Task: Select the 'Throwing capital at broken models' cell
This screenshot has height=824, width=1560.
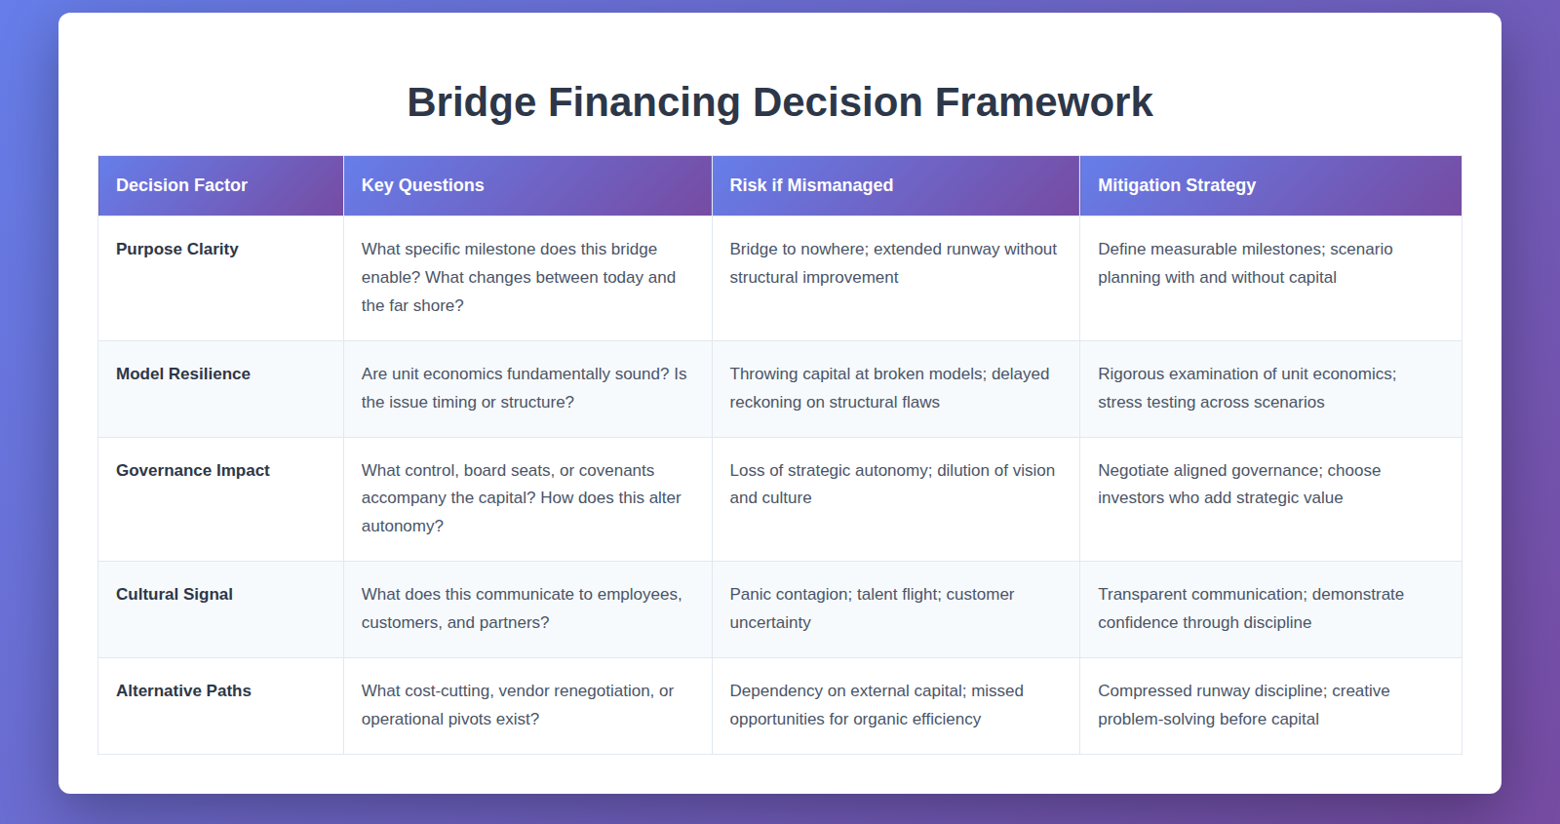Action: 889,388
